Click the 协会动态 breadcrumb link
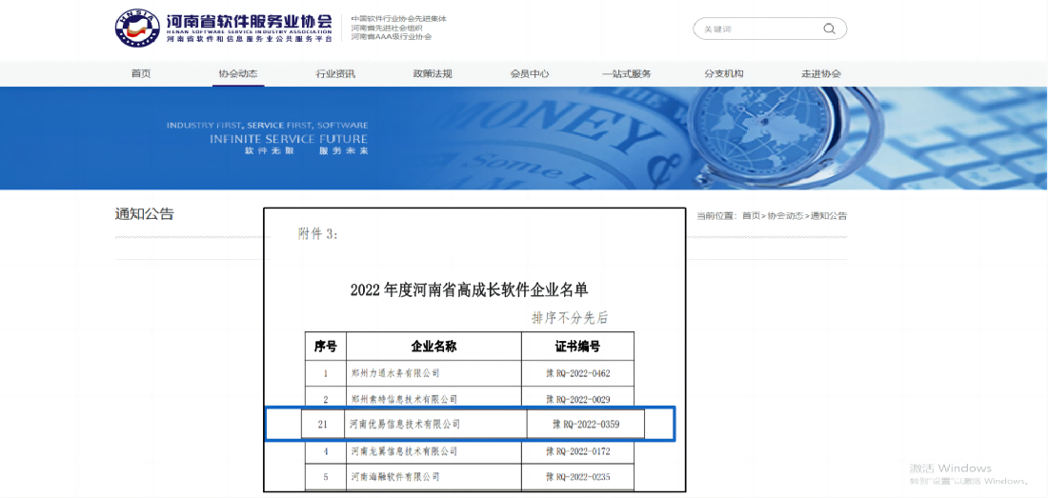 coord(785,215)
